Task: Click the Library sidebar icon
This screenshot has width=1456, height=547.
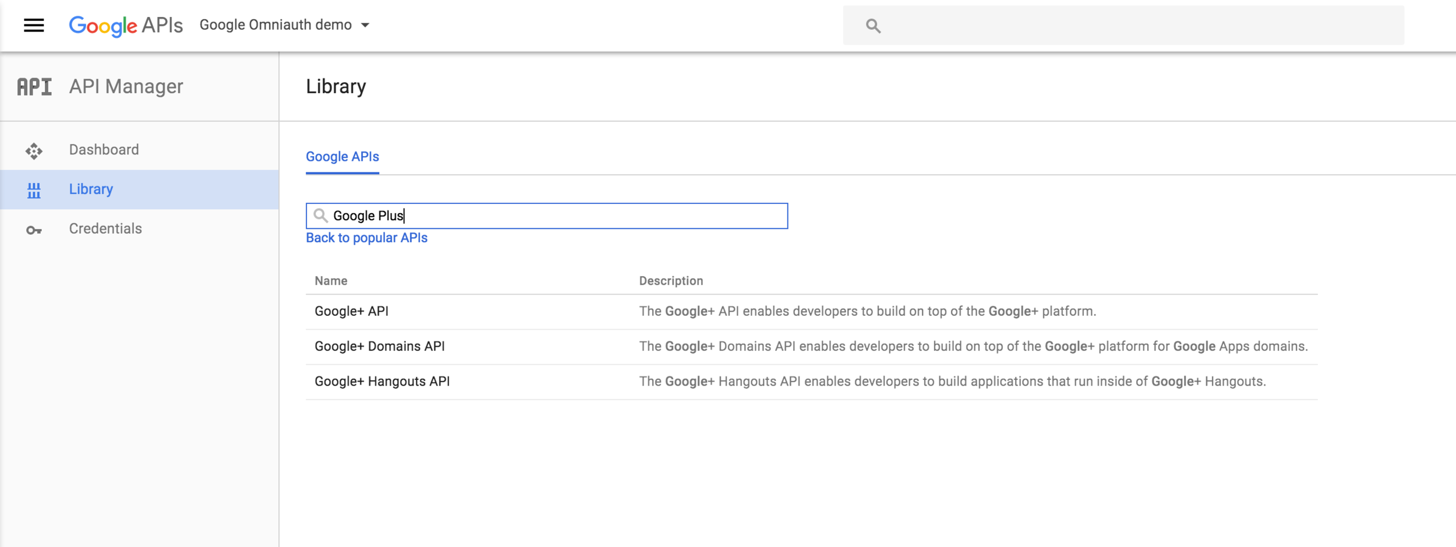Action: coord(34,190)
